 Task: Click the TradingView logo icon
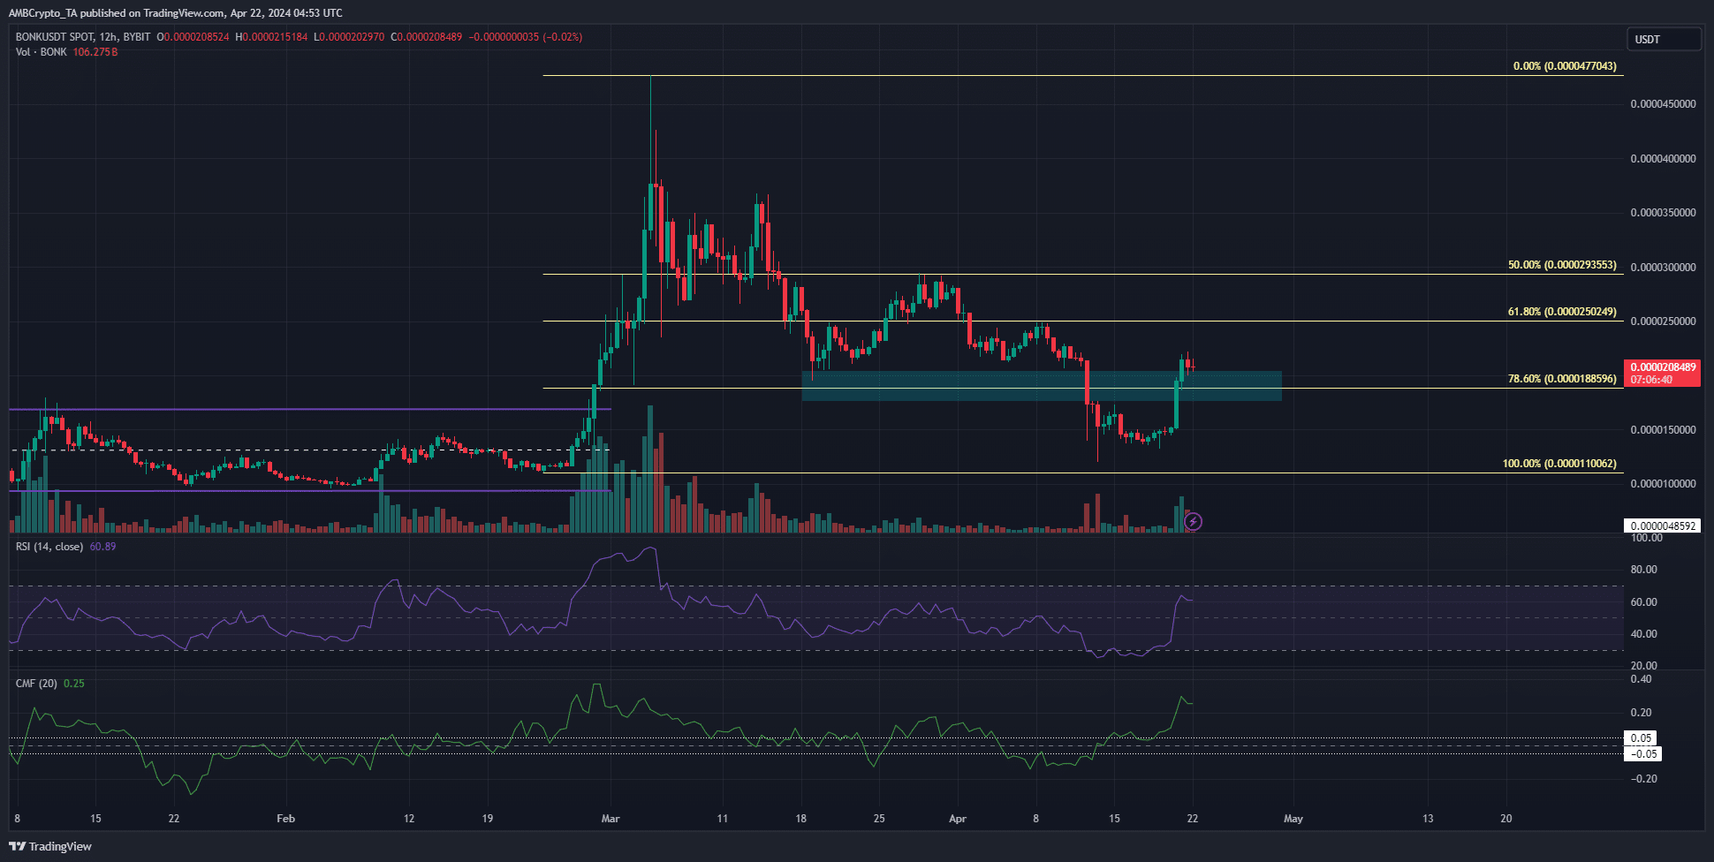[x=17, y=846]
